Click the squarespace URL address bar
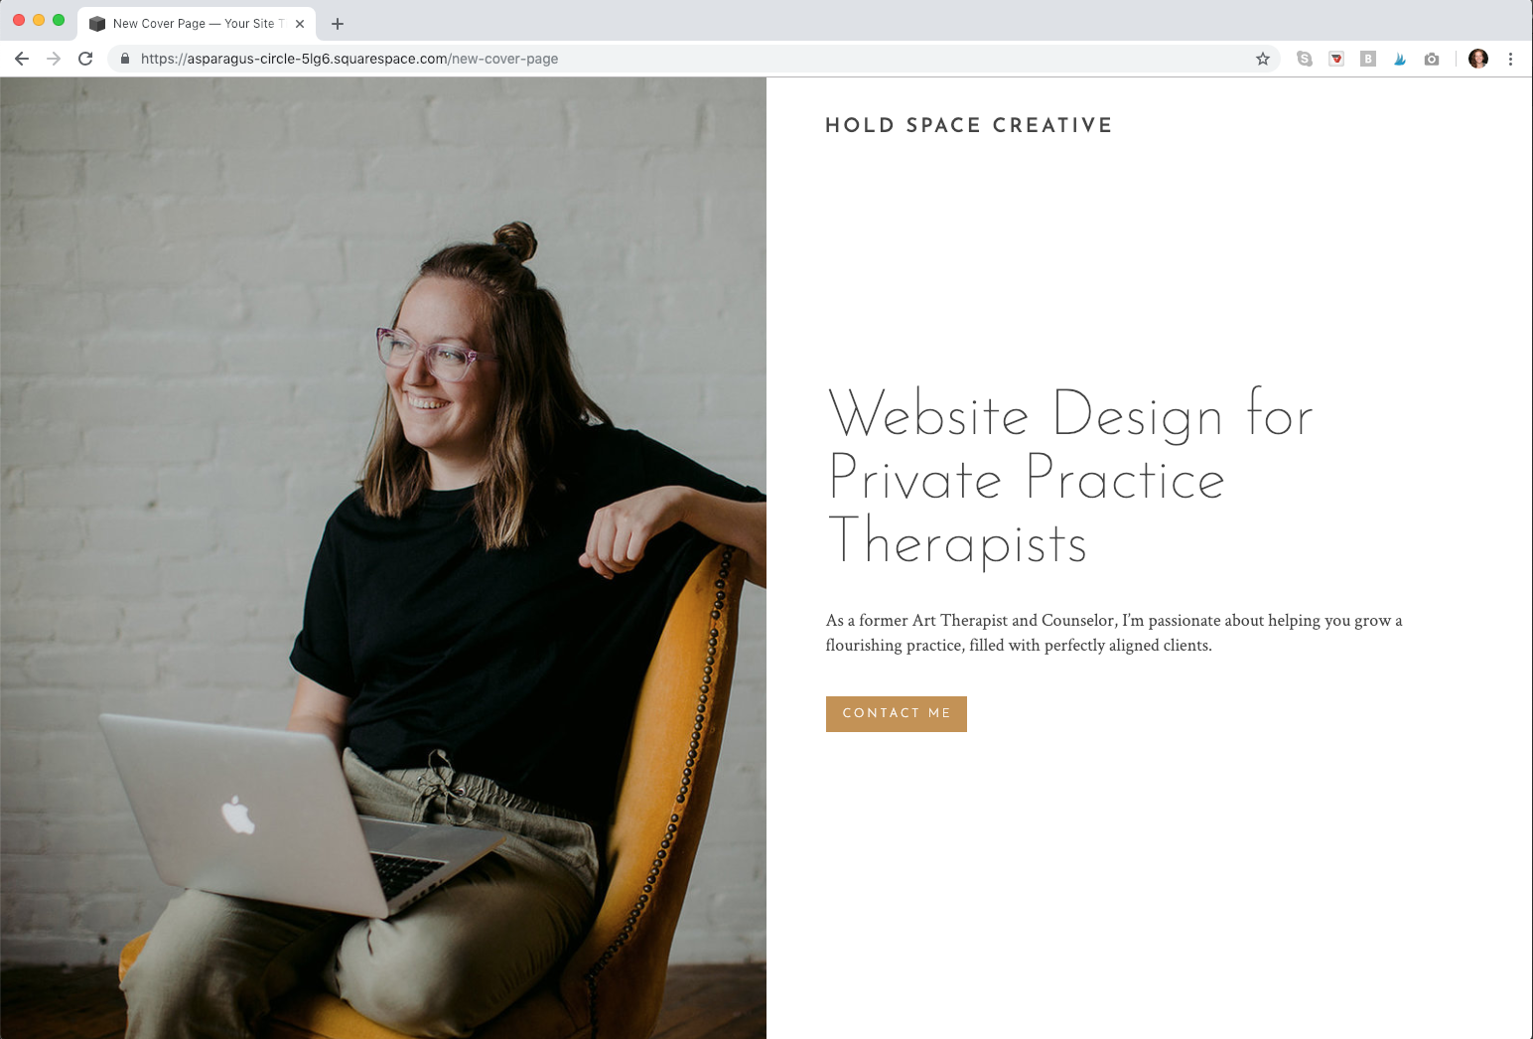 (x=685, y=59)
